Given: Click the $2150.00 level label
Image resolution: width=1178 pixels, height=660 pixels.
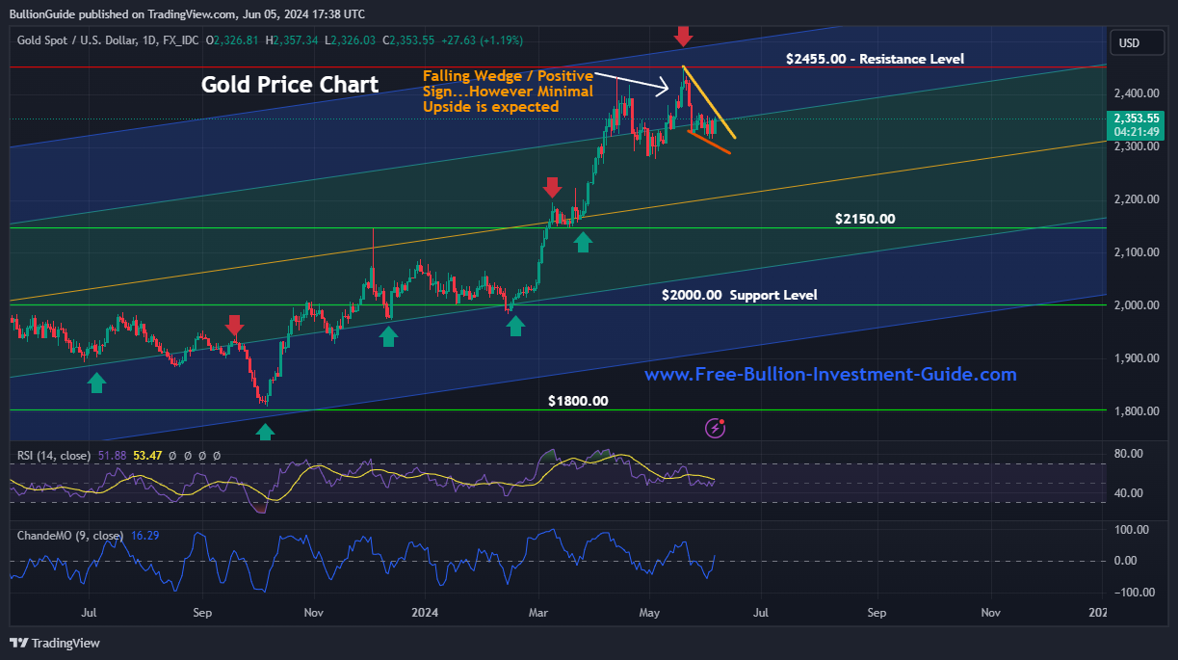Looking at the screenshot, I should (x=865, y=219).
